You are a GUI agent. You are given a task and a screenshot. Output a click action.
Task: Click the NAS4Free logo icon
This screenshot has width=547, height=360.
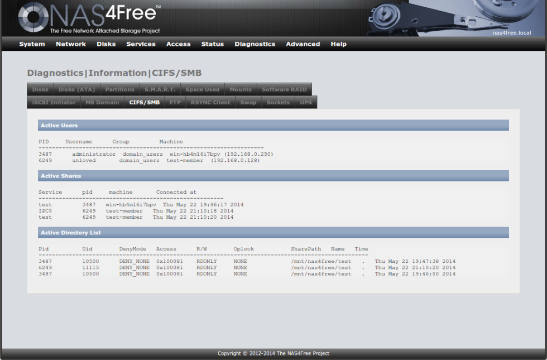coord(32,18)
